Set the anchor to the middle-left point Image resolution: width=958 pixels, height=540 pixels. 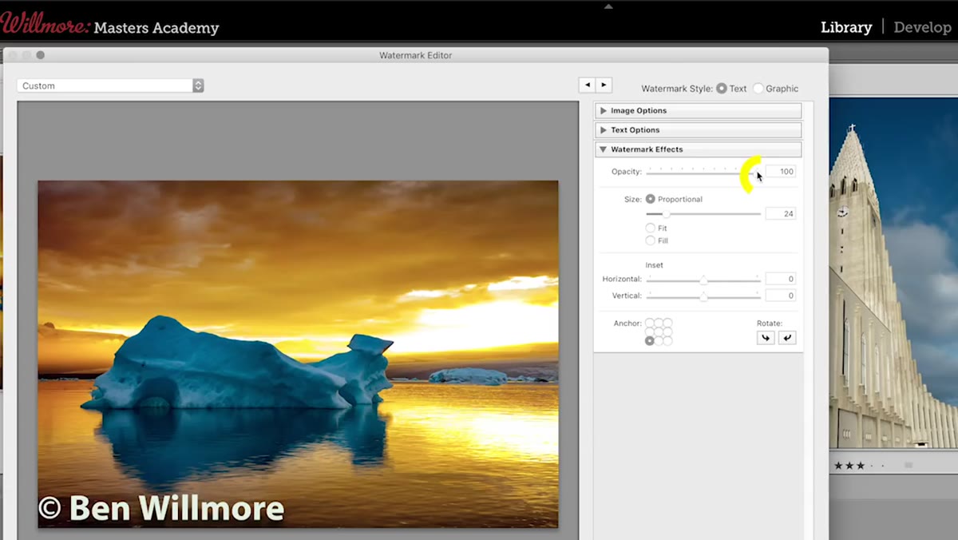point(650,332)
